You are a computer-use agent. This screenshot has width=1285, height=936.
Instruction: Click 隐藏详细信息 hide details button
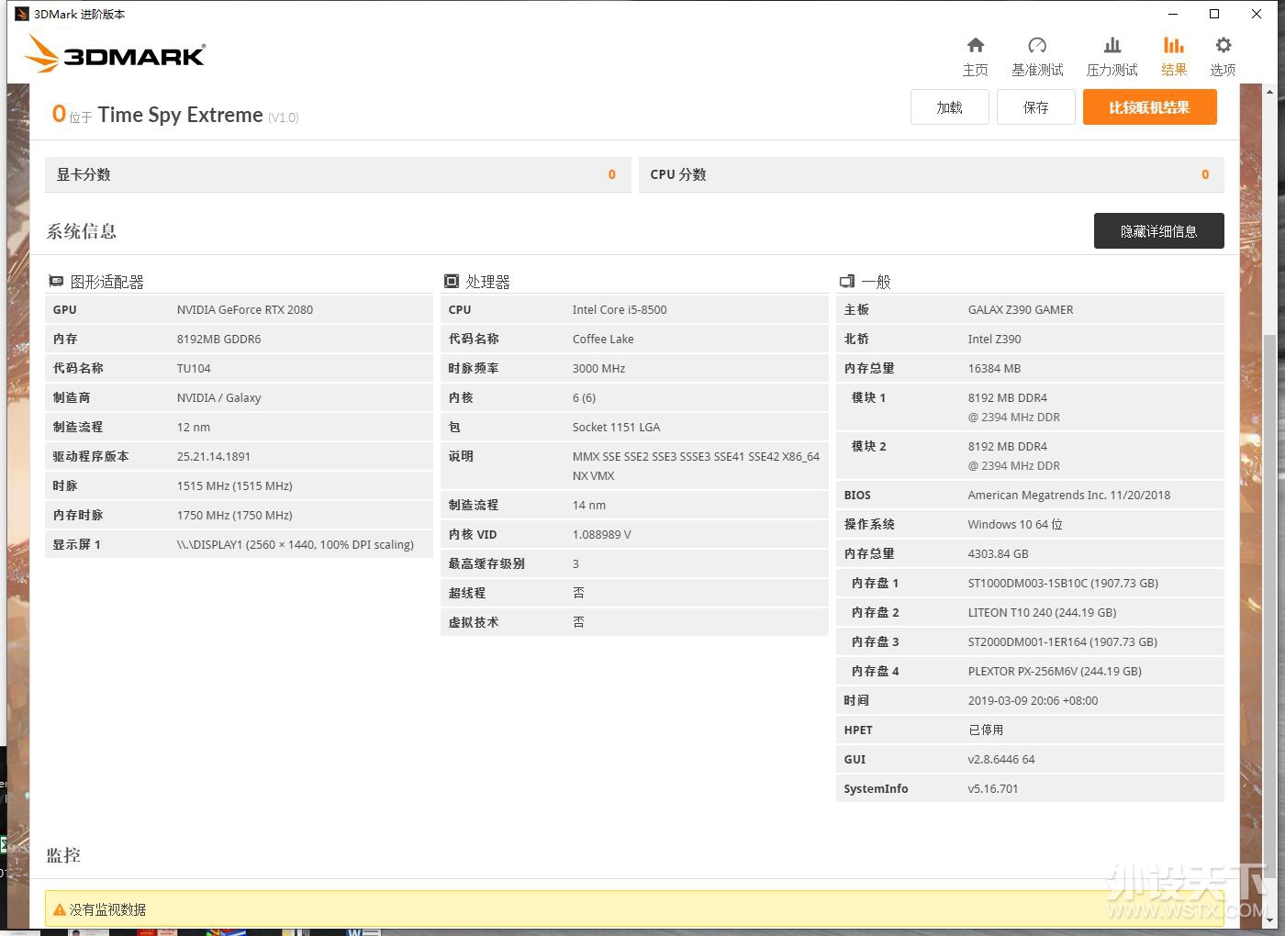click(x=1159, y=231)
